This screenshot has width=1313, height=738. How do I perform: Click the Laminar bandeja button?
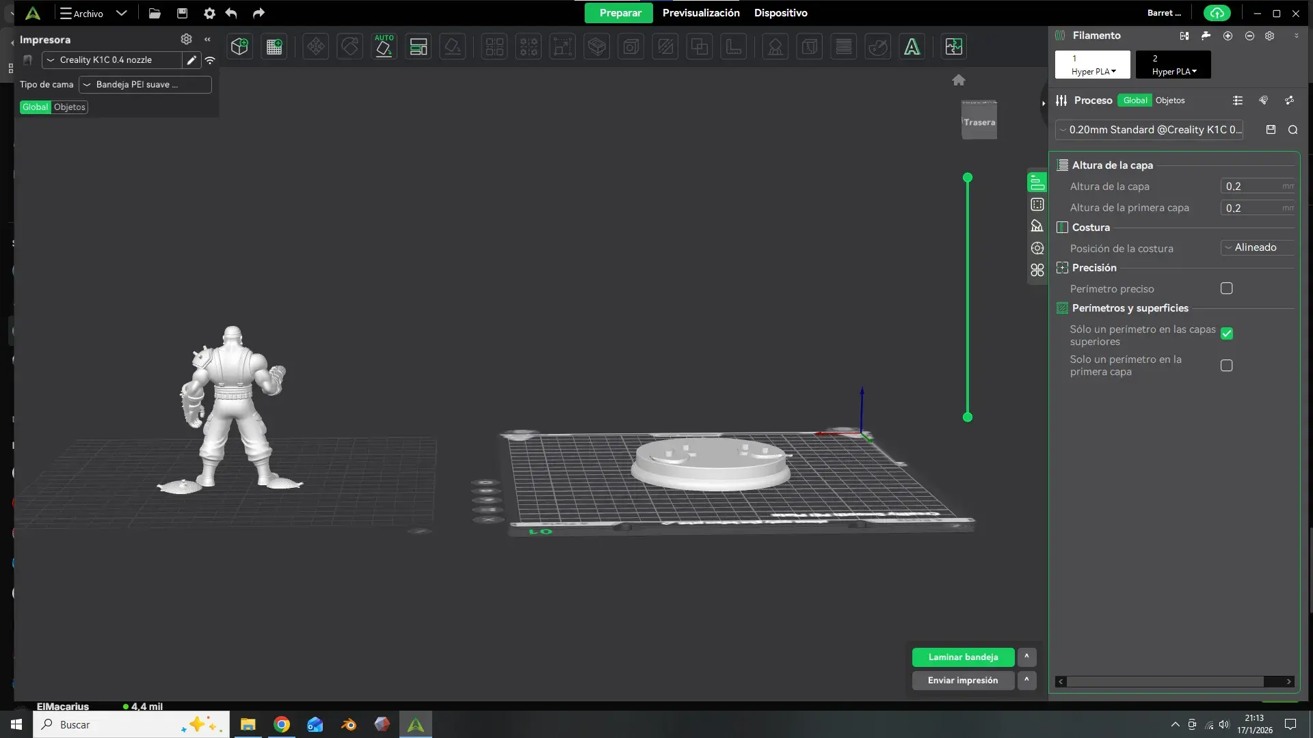click(x=963, y=657)
